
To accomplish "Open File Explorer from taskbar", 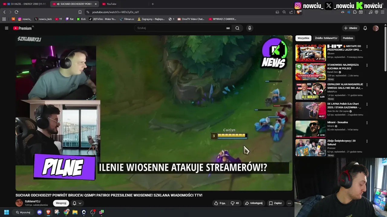I will (75, 212).
